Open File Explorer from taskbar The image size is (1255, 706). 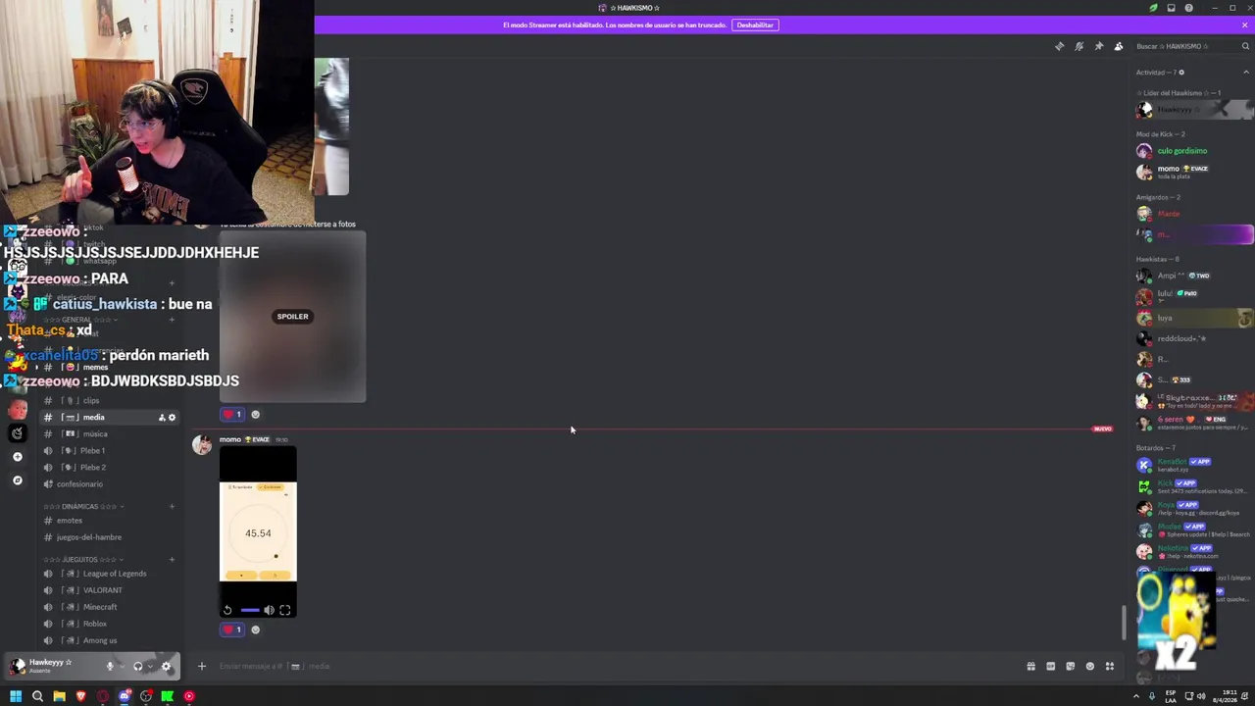click(x=59, y=696)
